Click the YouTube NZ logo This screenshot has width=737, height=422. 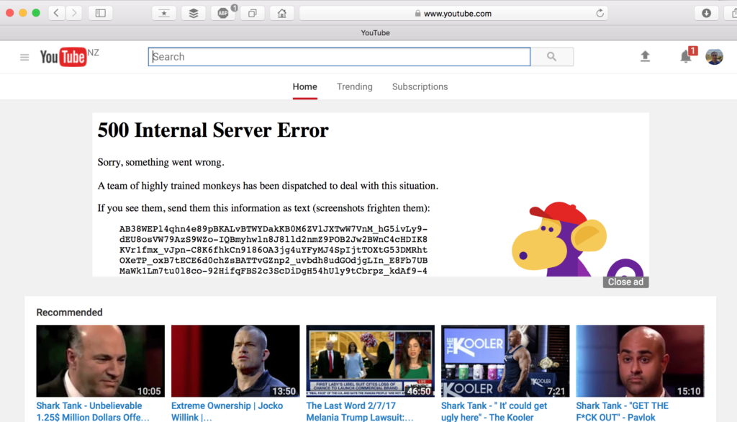[x=69, y=57]
